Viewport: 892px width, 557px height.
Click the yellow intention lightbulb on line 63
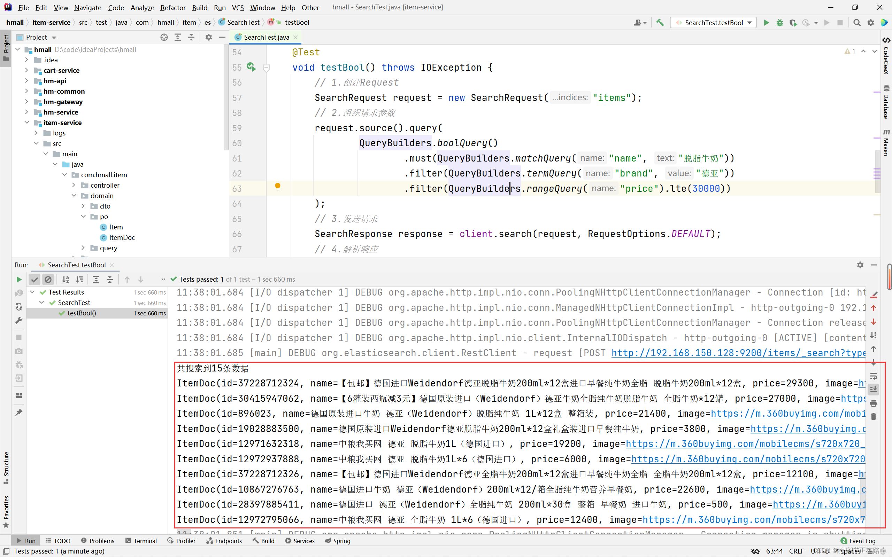click(x=278, y=187)
